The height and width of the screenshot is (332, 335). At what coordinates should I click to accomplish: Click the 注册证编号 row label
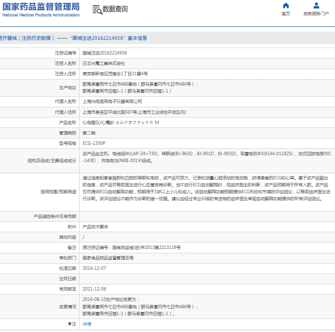point(65,53)
